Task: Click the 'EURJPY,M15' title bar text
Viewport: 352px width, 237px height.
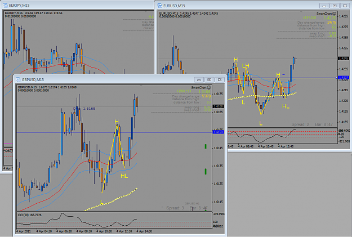Action: click(x=19, y=6)
